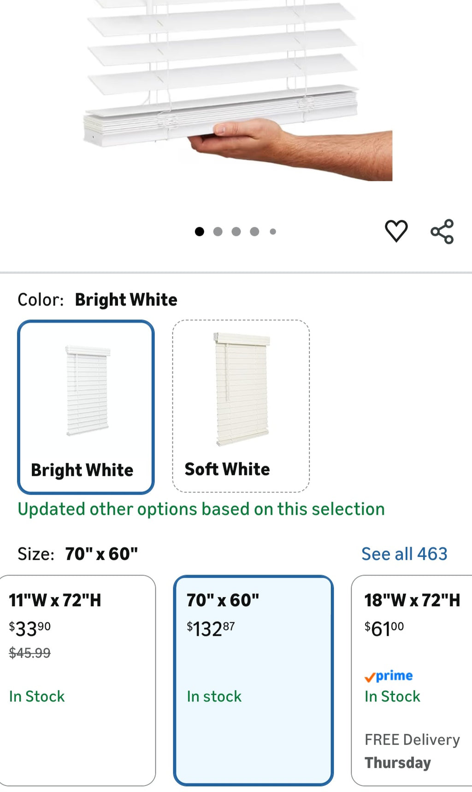Open See all 463 size options

click(x=404, y=553)
